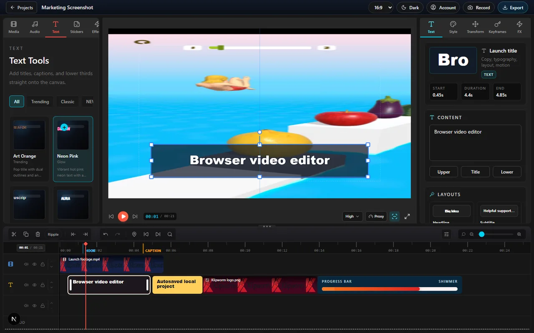Hide the video track with eye icon
Screen dimensions: 534x333
click(x=35, y=264)
